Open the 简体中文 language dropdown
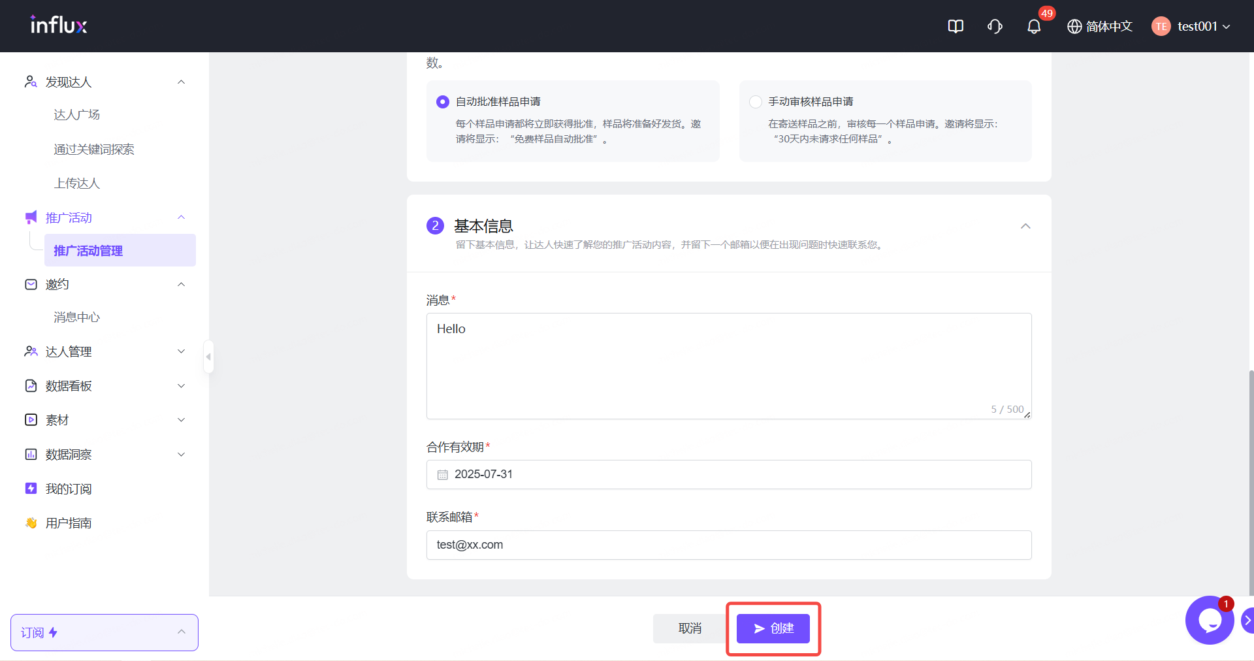 1100,26
